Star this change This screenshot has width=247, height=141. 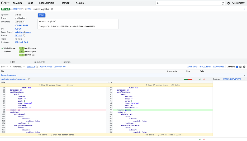pyautogui.click(x=26, y=9)
